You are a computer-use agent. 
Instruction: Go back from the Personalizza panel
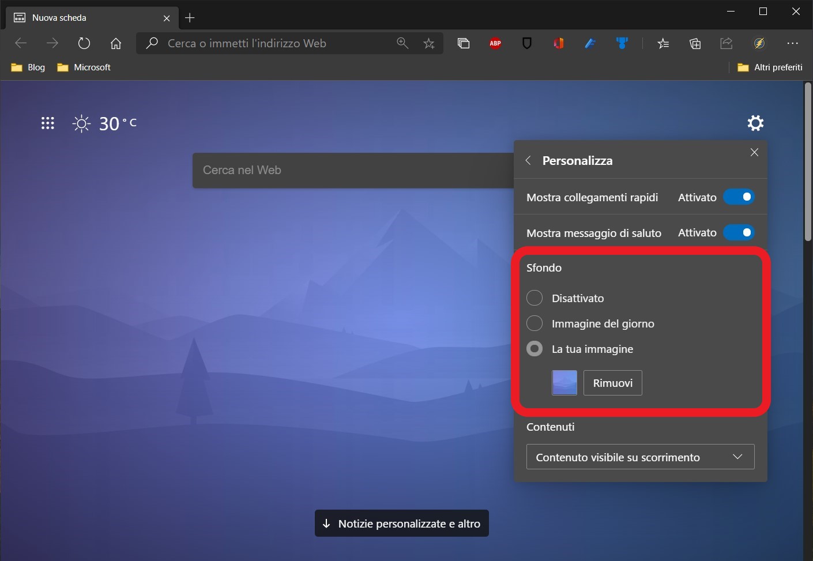(528, 160)
